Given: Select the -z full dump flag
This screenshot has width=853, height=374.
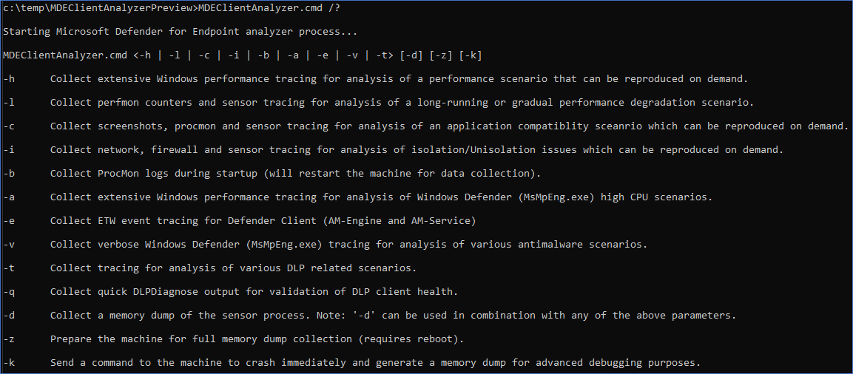Looking at the screenshot, I should pyautogui.click(x=9, y=339).
